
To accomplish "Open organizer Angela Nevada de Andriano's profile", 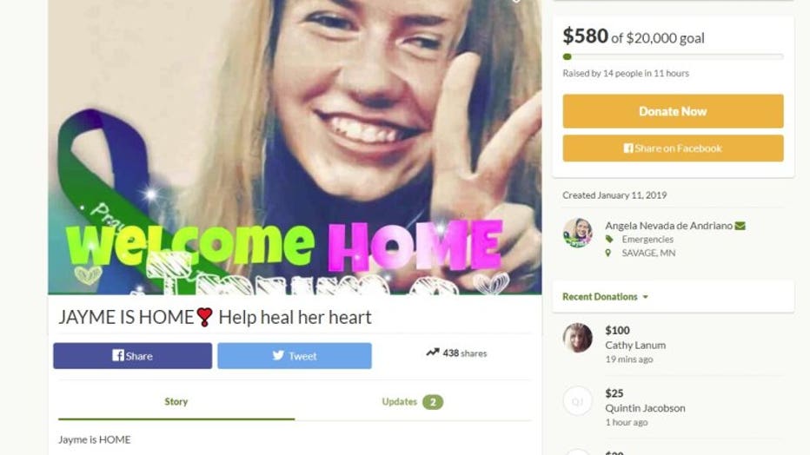I will (x=668, y=226).
